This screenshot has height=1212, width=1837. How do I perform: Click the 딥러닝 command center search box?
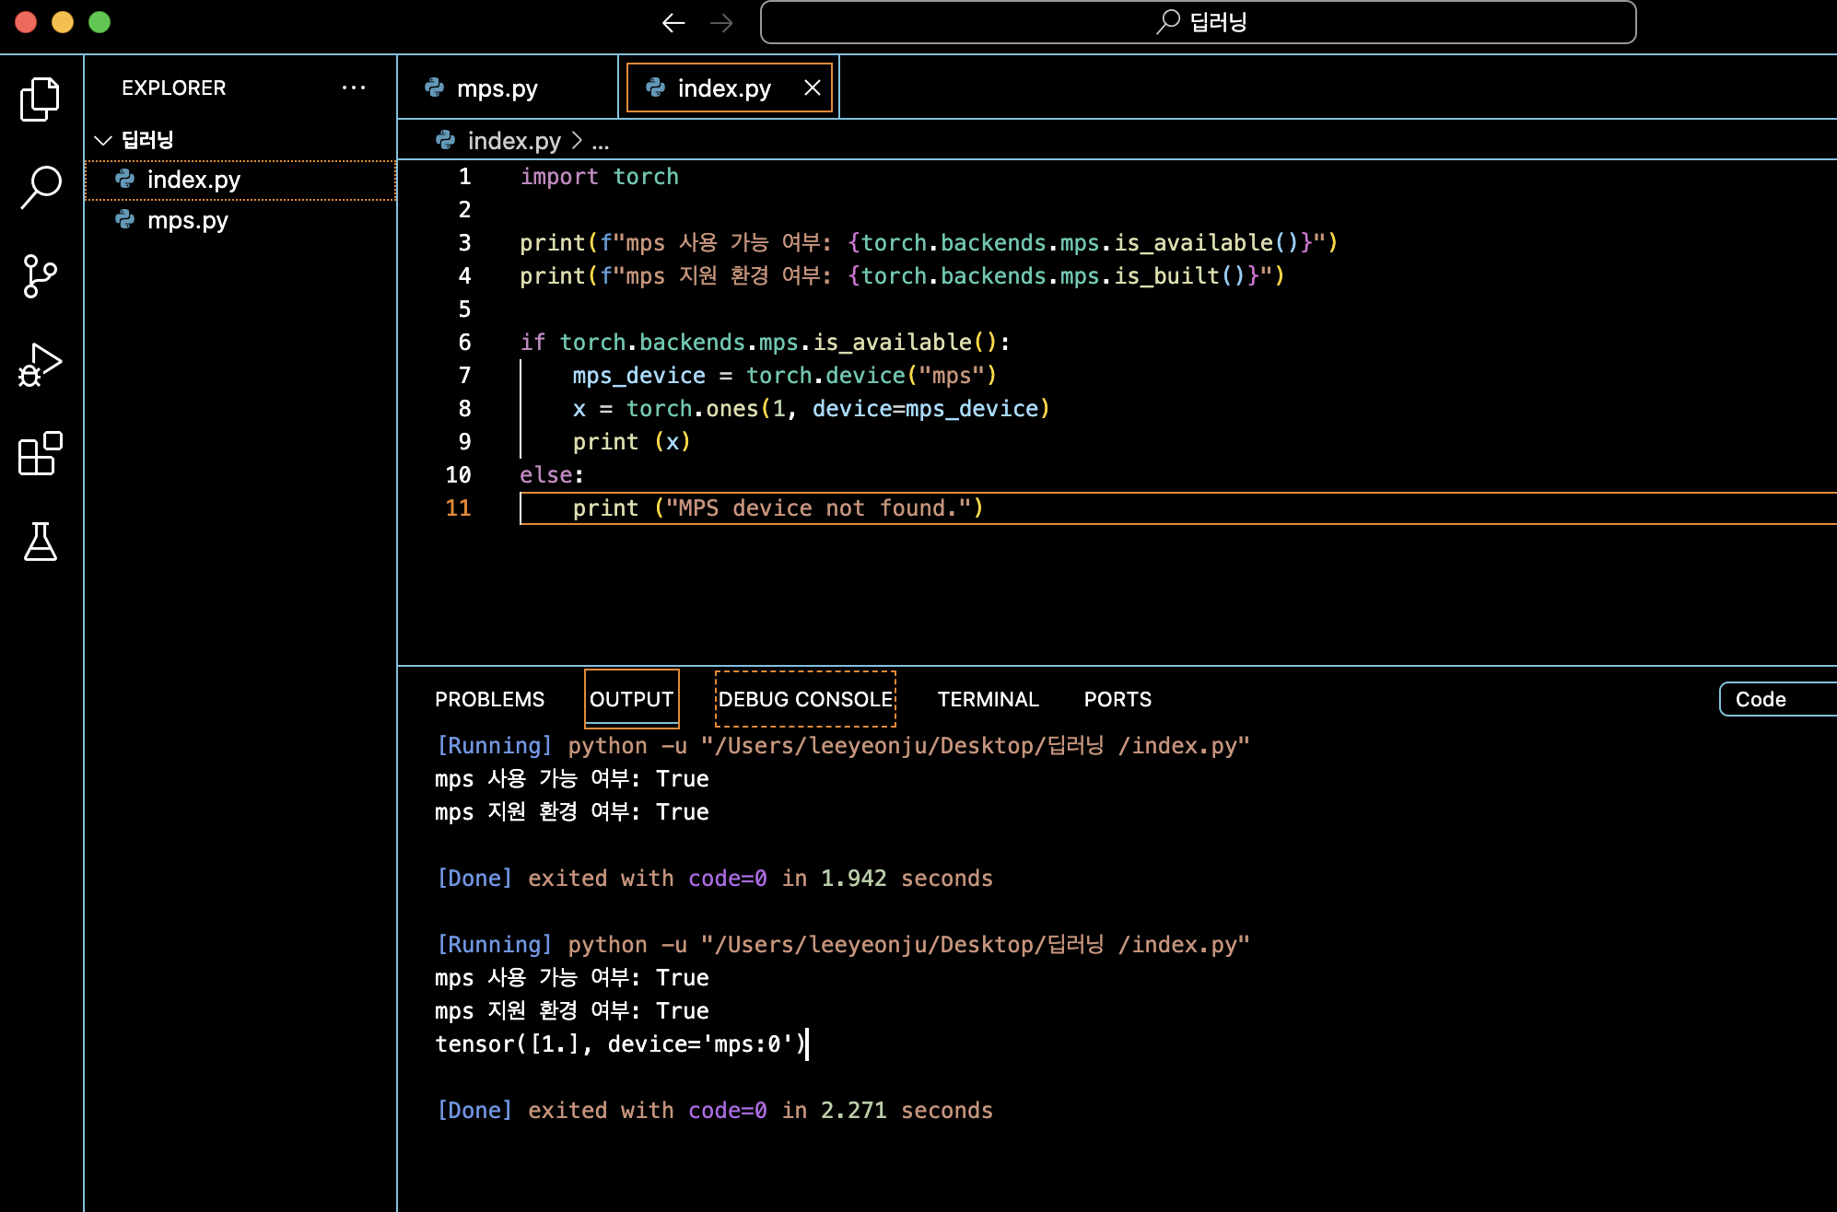[x=1198, y=22]
